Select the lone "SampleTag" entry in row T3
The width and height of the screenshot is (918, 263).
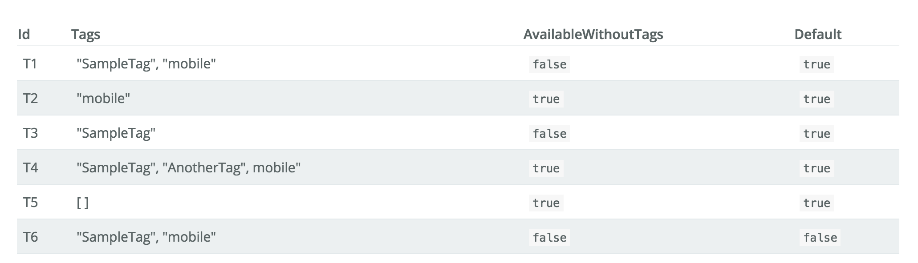point(116,133)
